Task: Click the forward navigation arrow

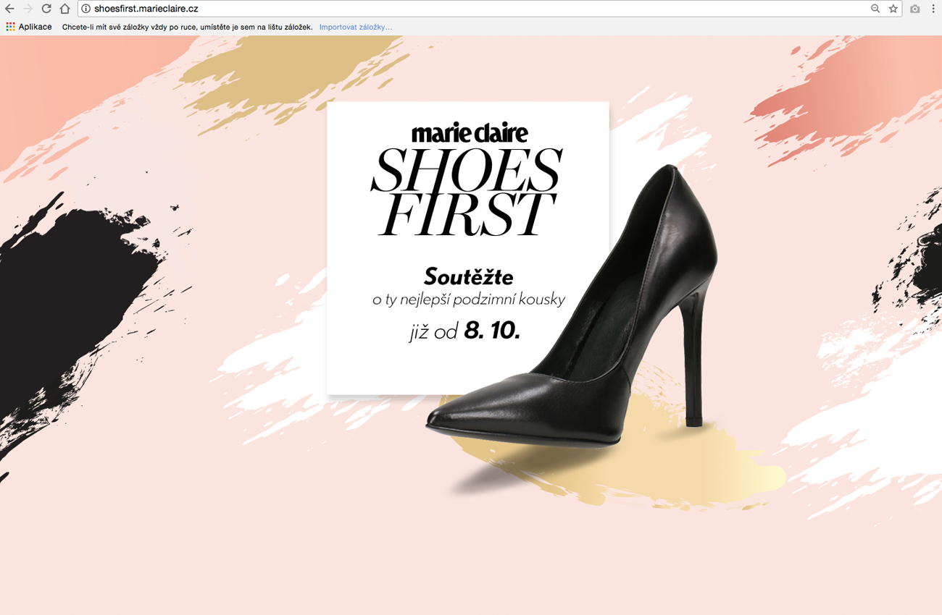Action: click(x=28, y=9)
